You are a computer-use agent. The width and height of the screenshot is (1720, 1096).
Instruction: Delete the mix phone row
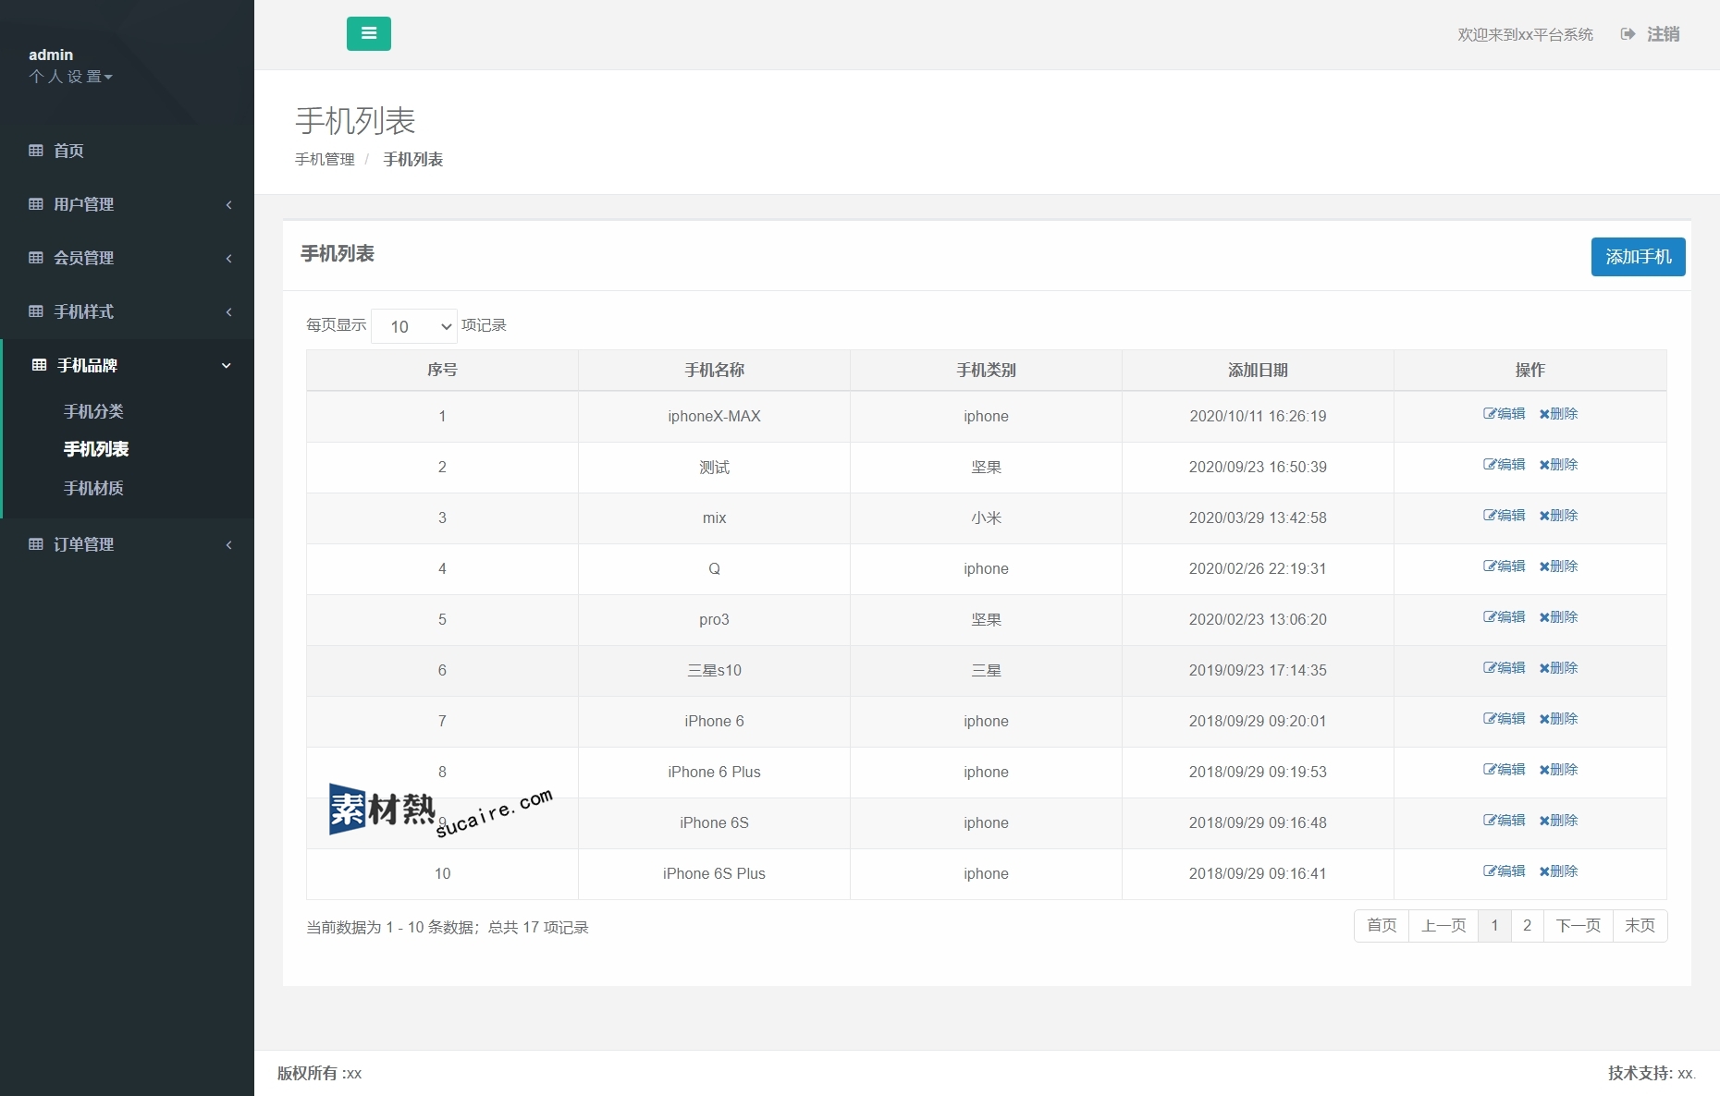point(1558,516)
